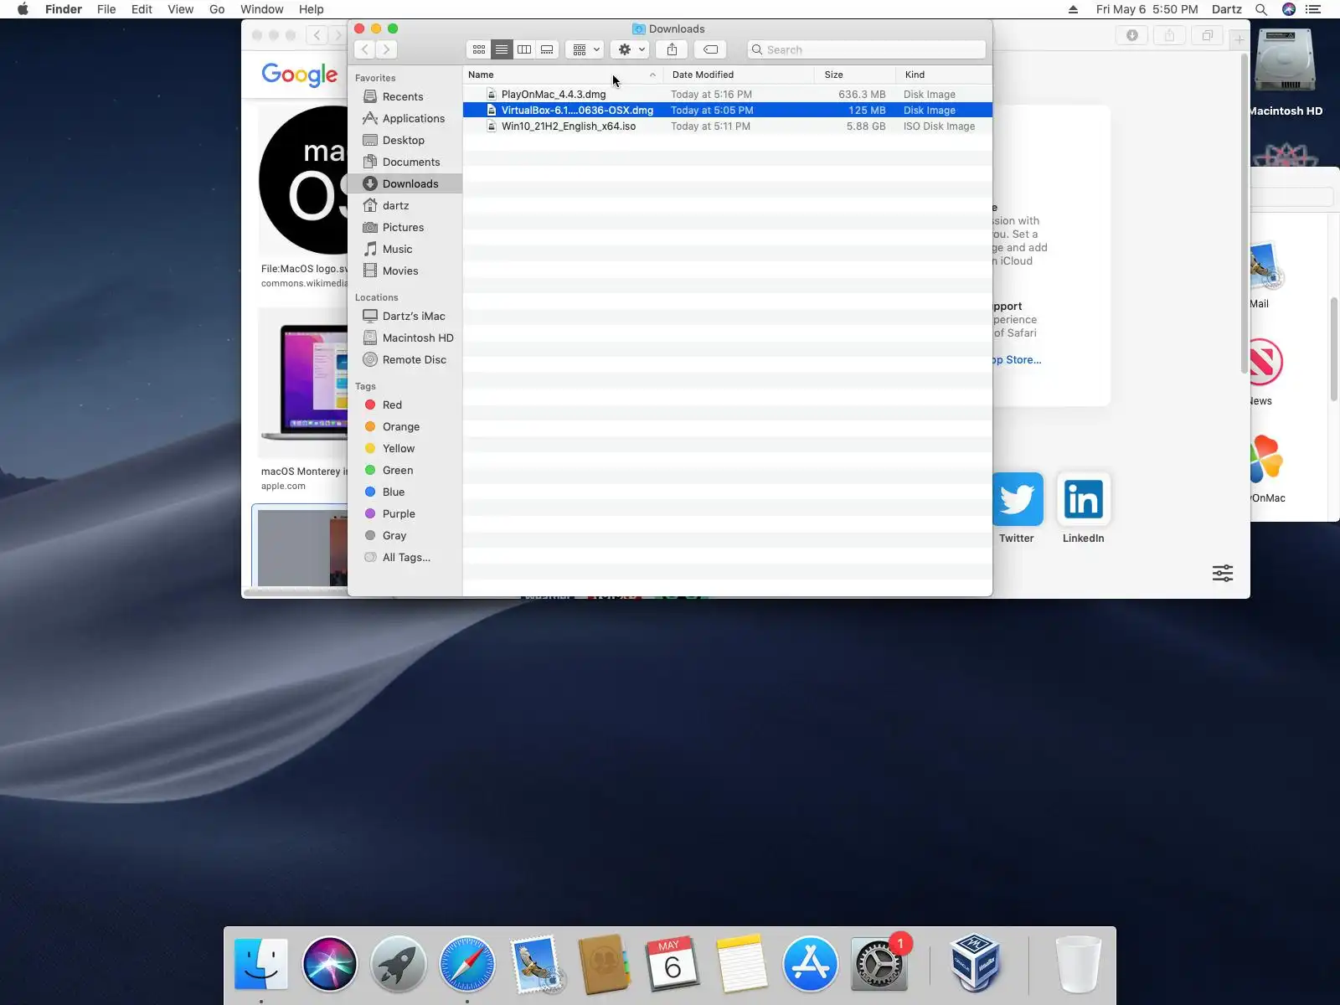
Task: Click the Edit Tags toolbar button
Action: (x=710, y=49)
